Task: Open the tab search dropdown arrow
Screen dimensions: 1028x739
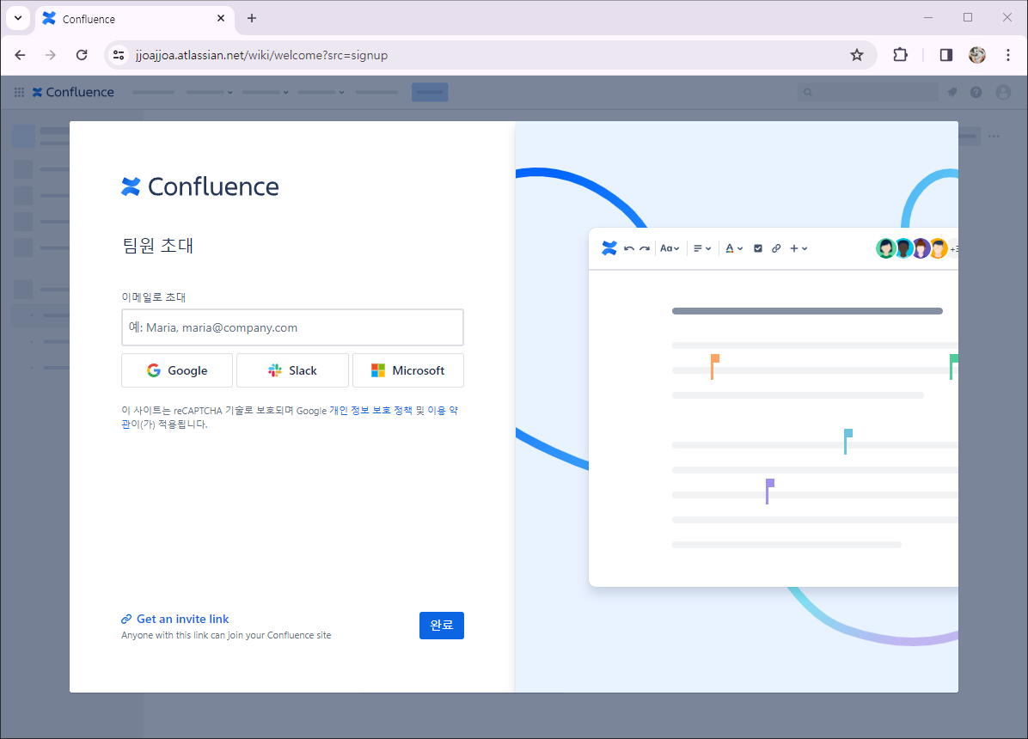Action: click(18, 18)
